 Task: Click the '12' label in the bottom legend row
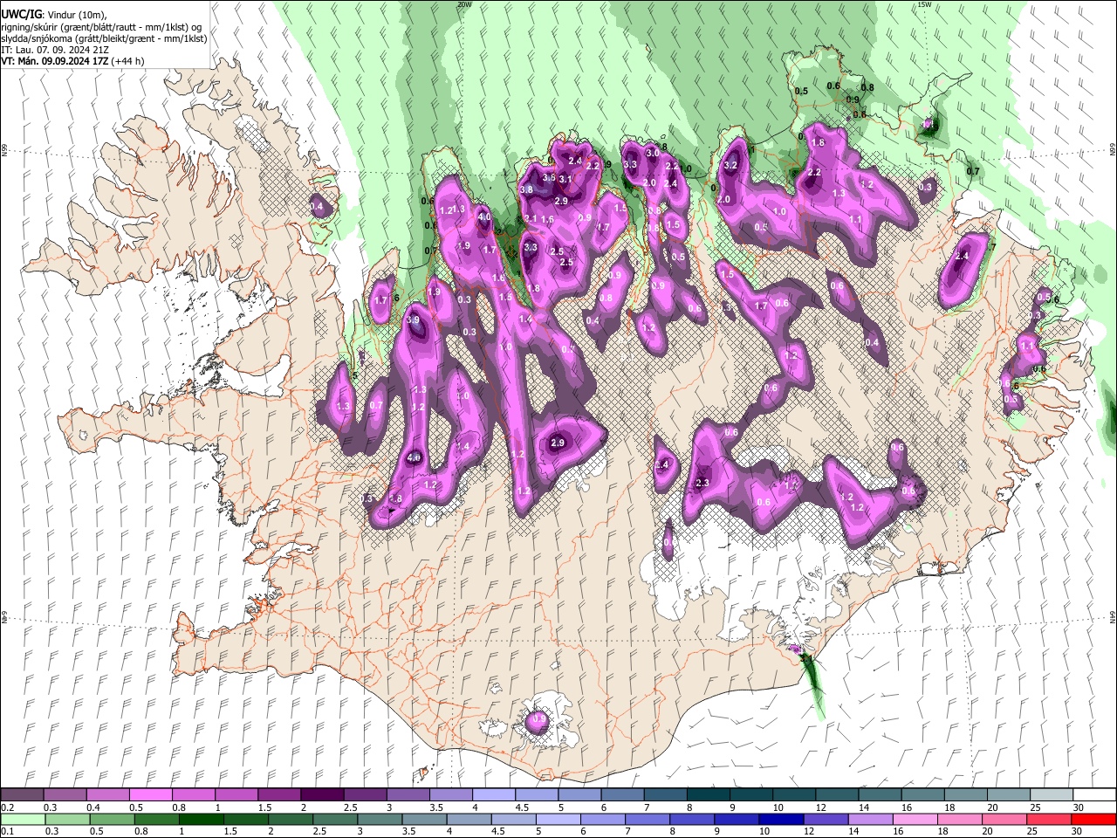pyautogui.click(x=810, y=831)
